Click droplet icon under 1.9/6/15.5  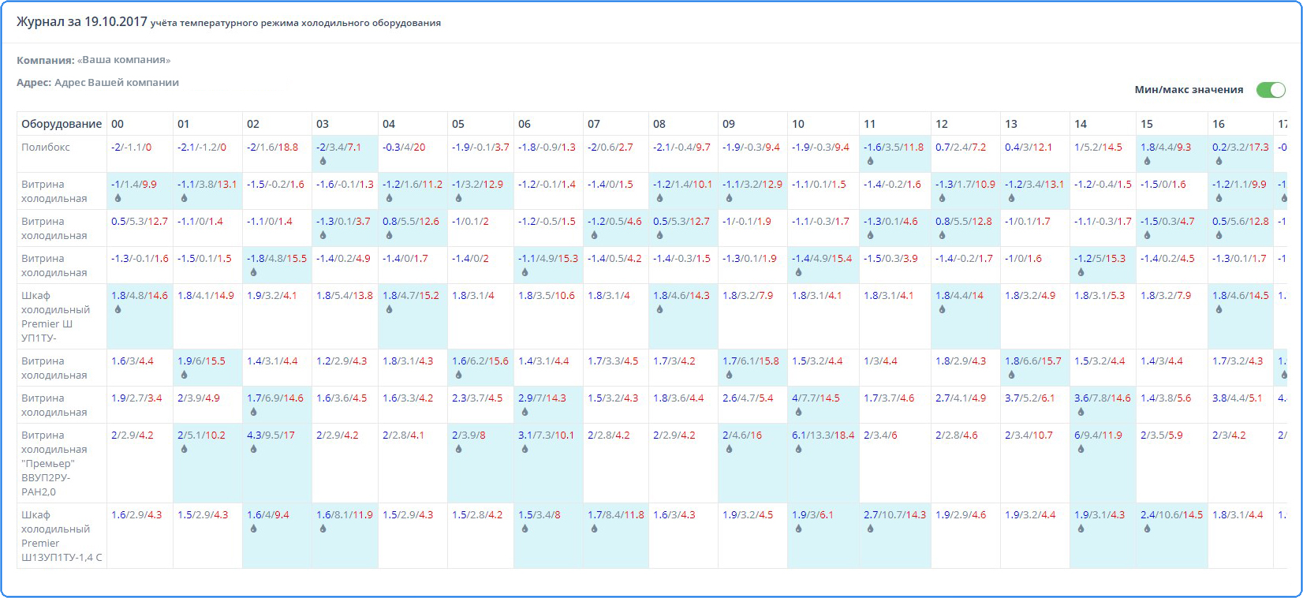tap(184, 375)
